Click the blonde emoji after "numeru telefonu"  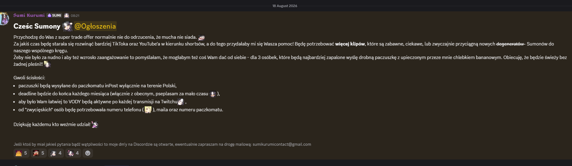pyautogui.click(x=148, y=110)
